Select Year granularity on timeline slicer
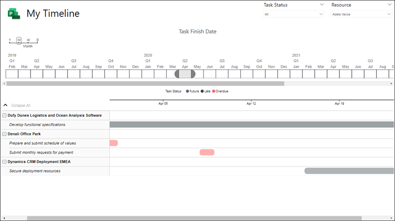The image size is (395, 221). [x=10, y=40]
